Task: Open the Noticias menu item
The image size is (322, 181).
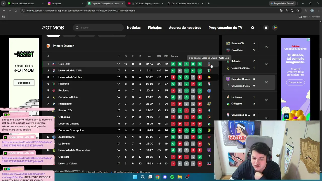Action: coord(134,28)
